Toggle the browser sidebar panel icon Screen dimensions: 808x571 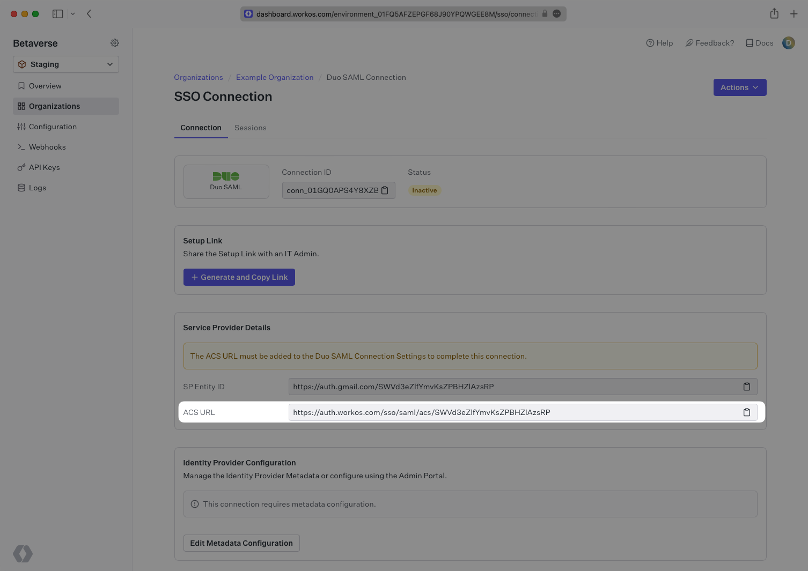[57, 14]
